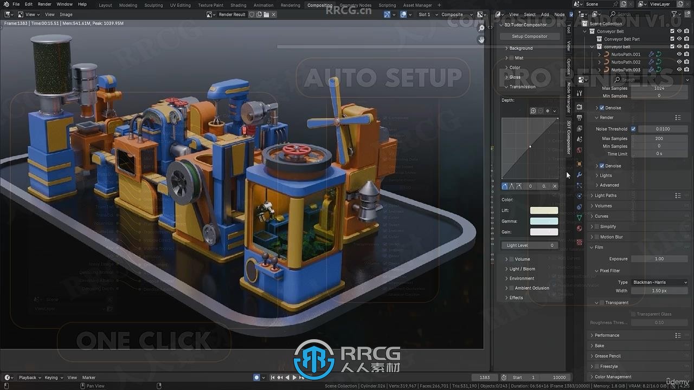This screenshot has height=390, width=694.
Task: Enable the Simplify checkbox
Action: [x=597, y=226]
